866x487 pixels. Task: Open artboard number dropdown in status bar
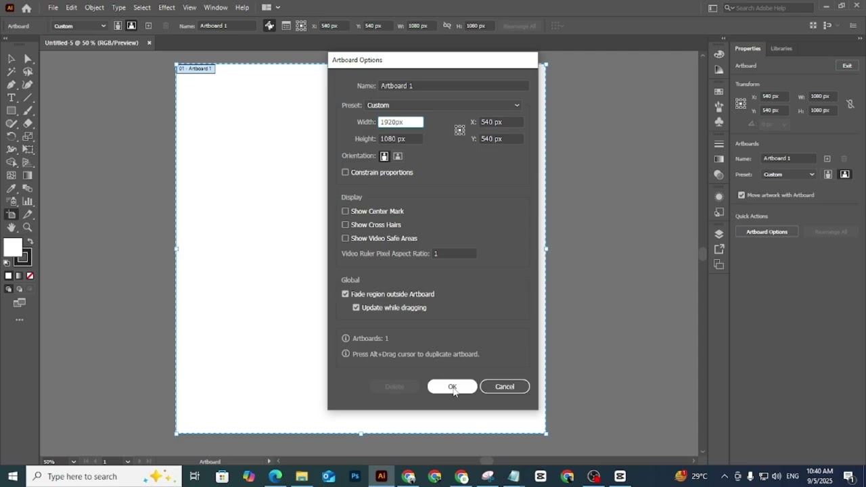coord(127,461)
